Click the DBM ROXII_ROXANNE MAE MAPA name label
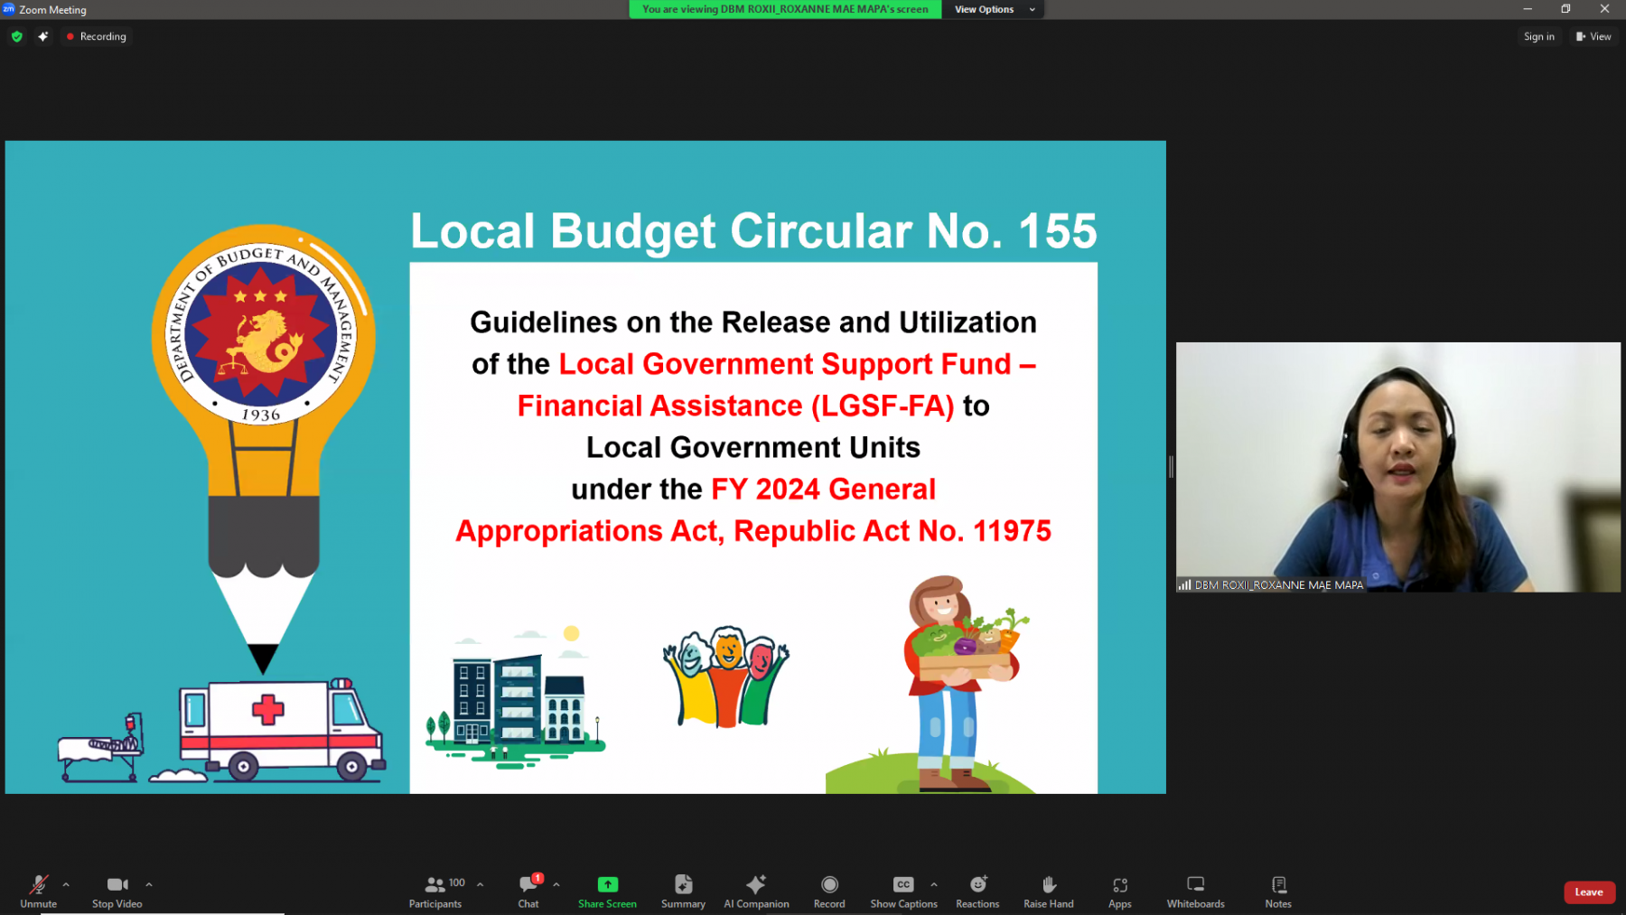Image resolution: width=1626 pixels, height=915 pixels. point(1278,585)
